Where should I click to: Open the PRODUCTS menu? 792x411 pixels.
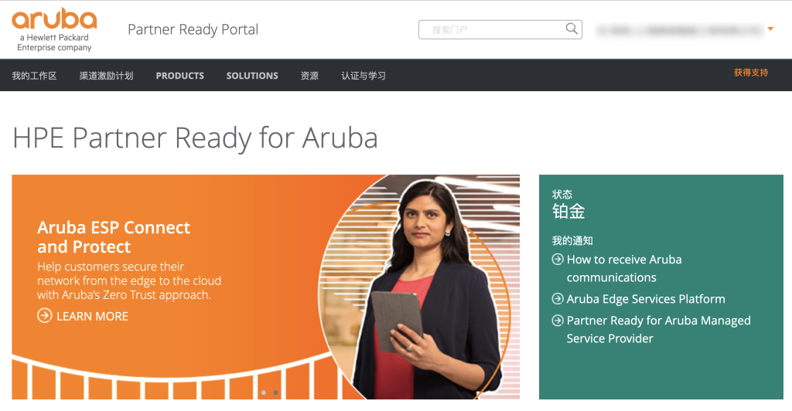(179, 76)
